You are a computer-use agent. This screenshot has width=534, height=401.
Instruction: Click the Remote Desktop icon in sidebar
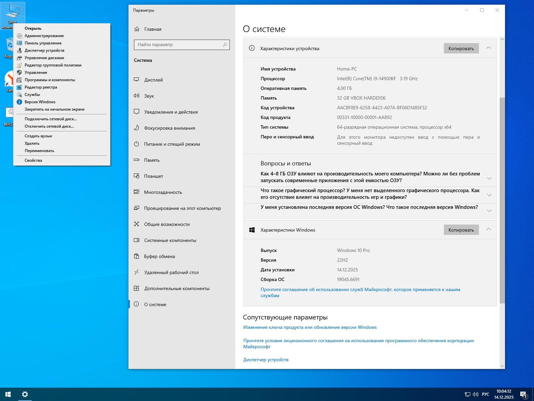point(137,272)
